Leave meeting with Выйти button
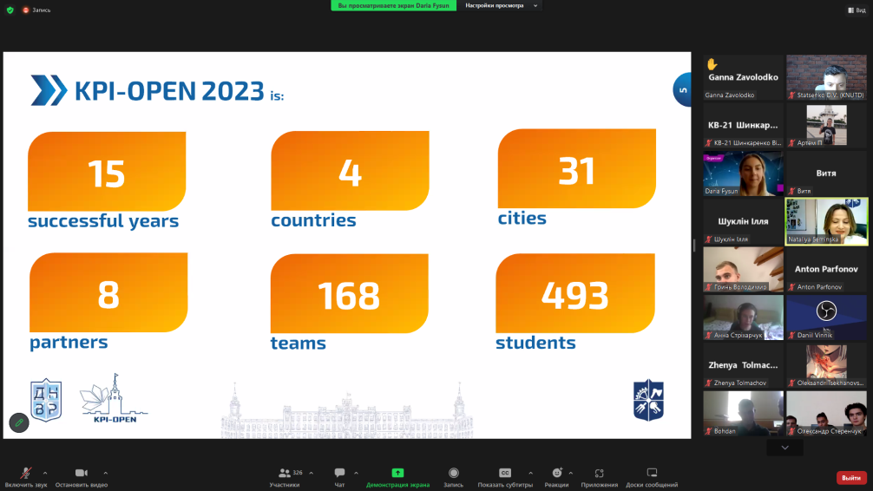This screenshot has height=491, width=873. [x=851, y=478]
